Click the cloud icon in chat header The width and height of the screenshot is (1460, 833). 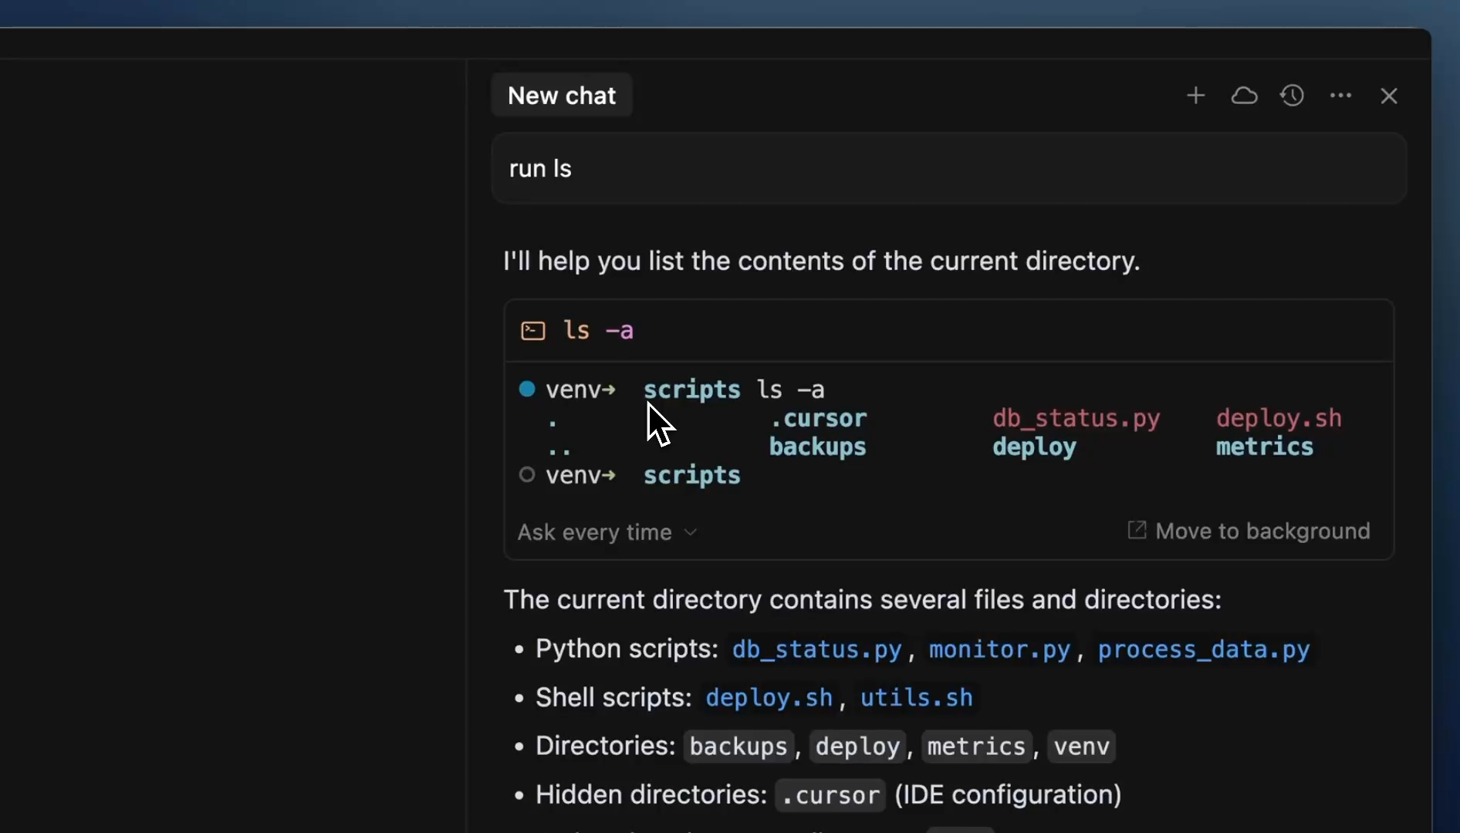[1244, 96]
